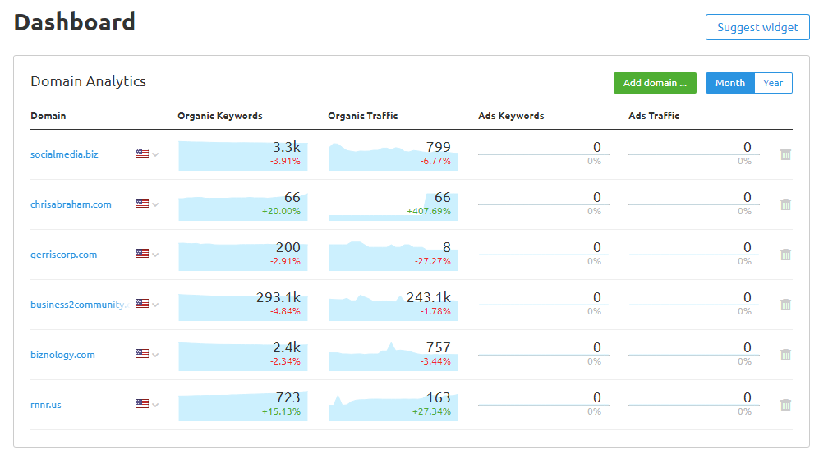Click the Suggest widget button

pos(757,27)
